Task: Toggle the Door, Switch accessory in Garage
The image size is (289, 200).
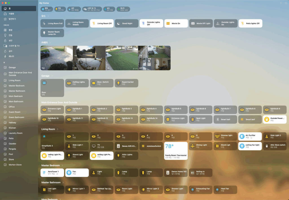Action: coord(102,83)
